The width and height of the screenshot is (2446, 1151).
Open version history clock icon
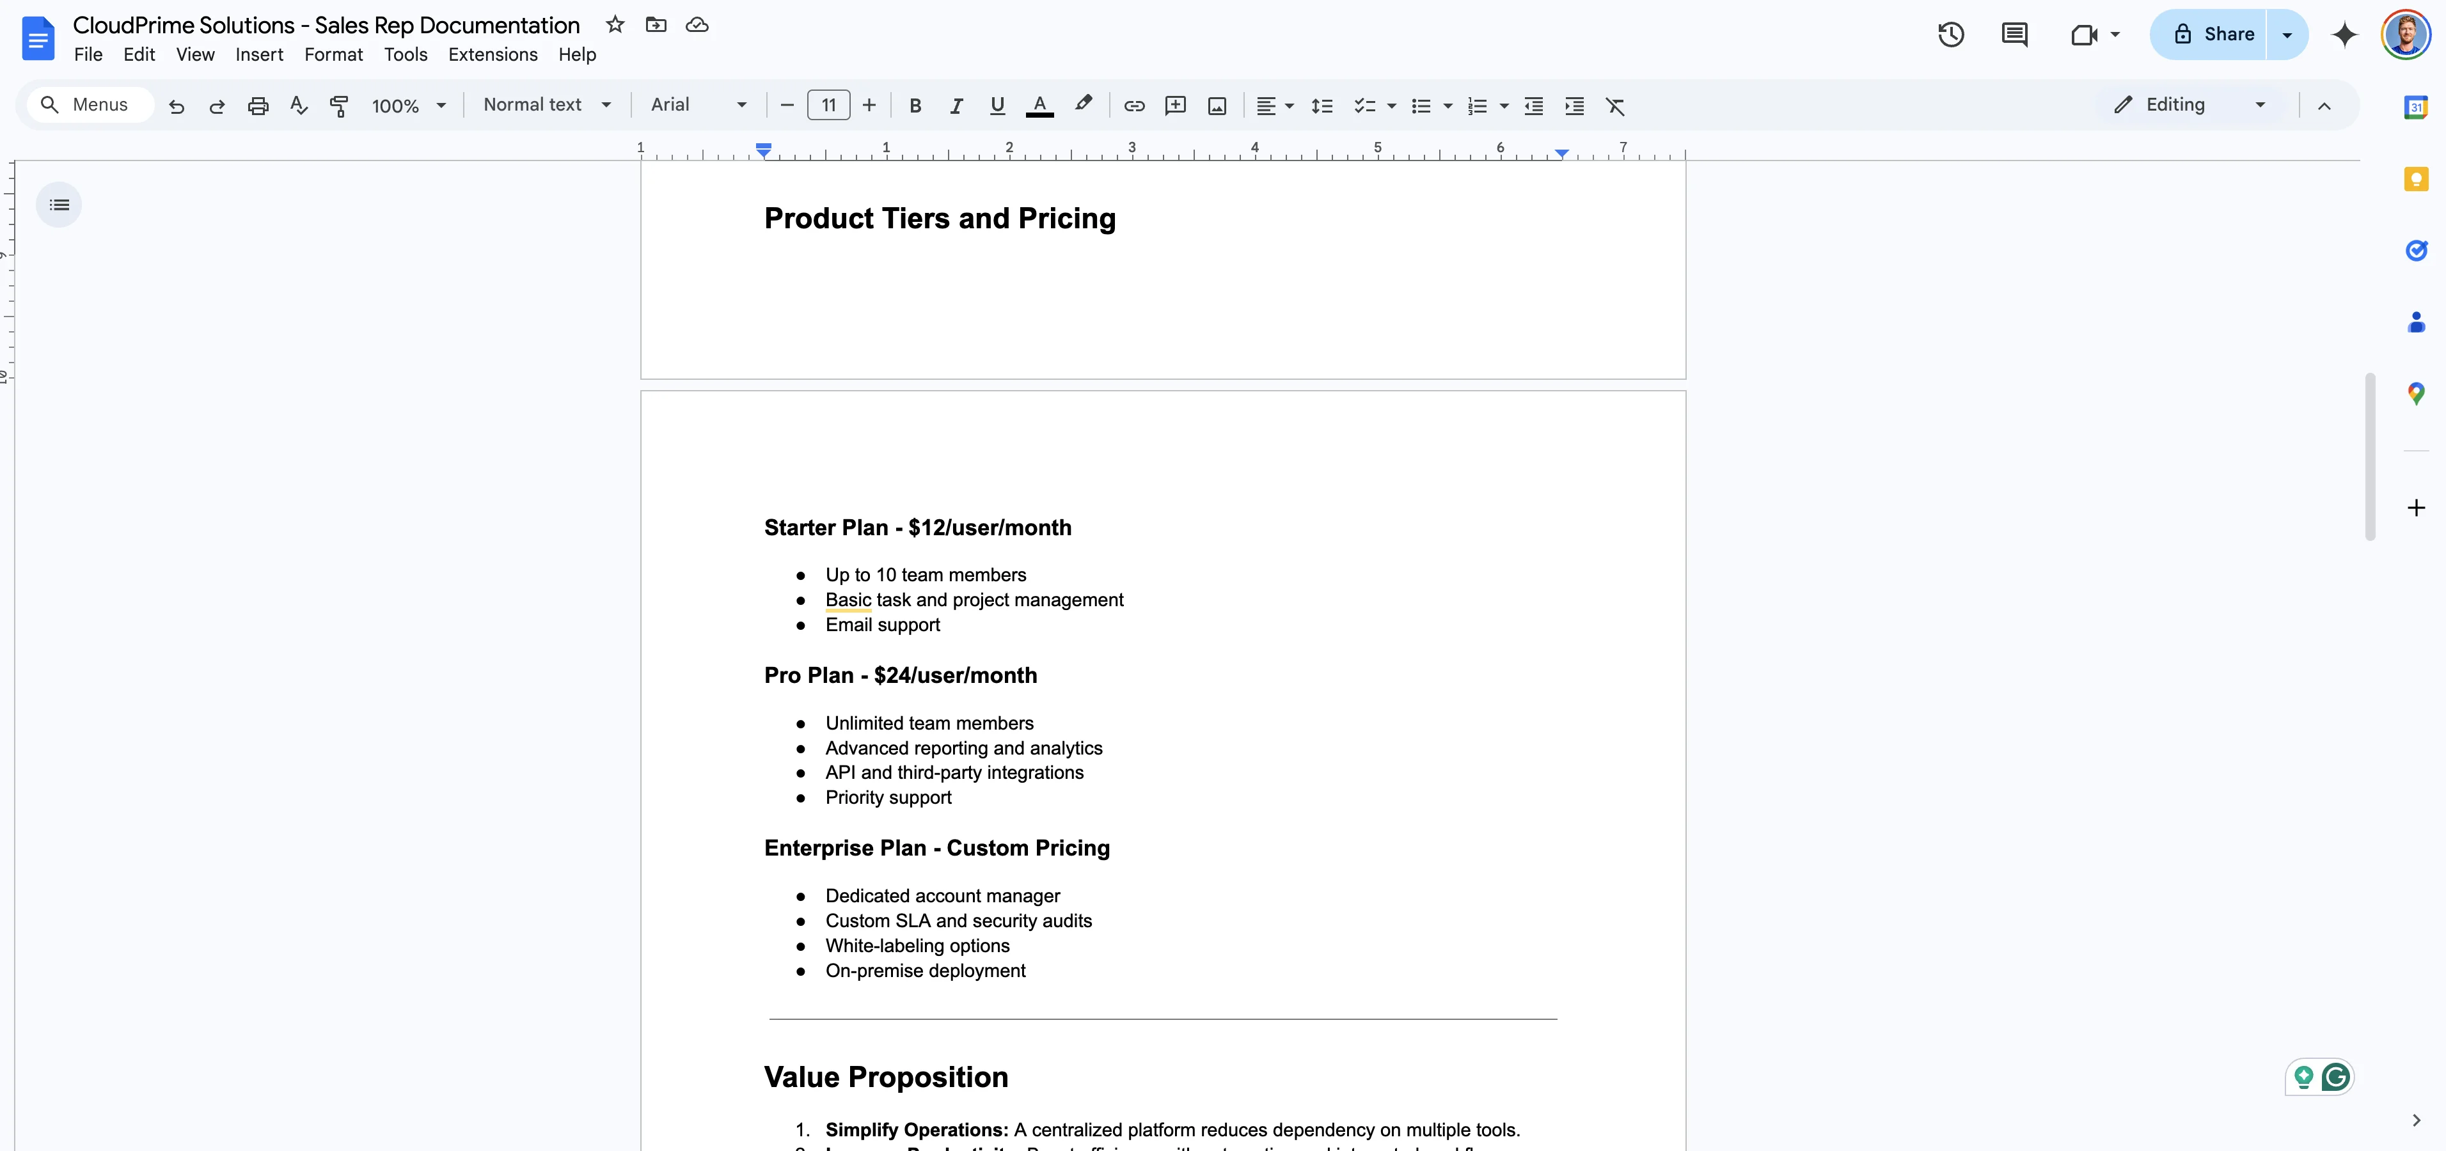[x=1950, y=35]
